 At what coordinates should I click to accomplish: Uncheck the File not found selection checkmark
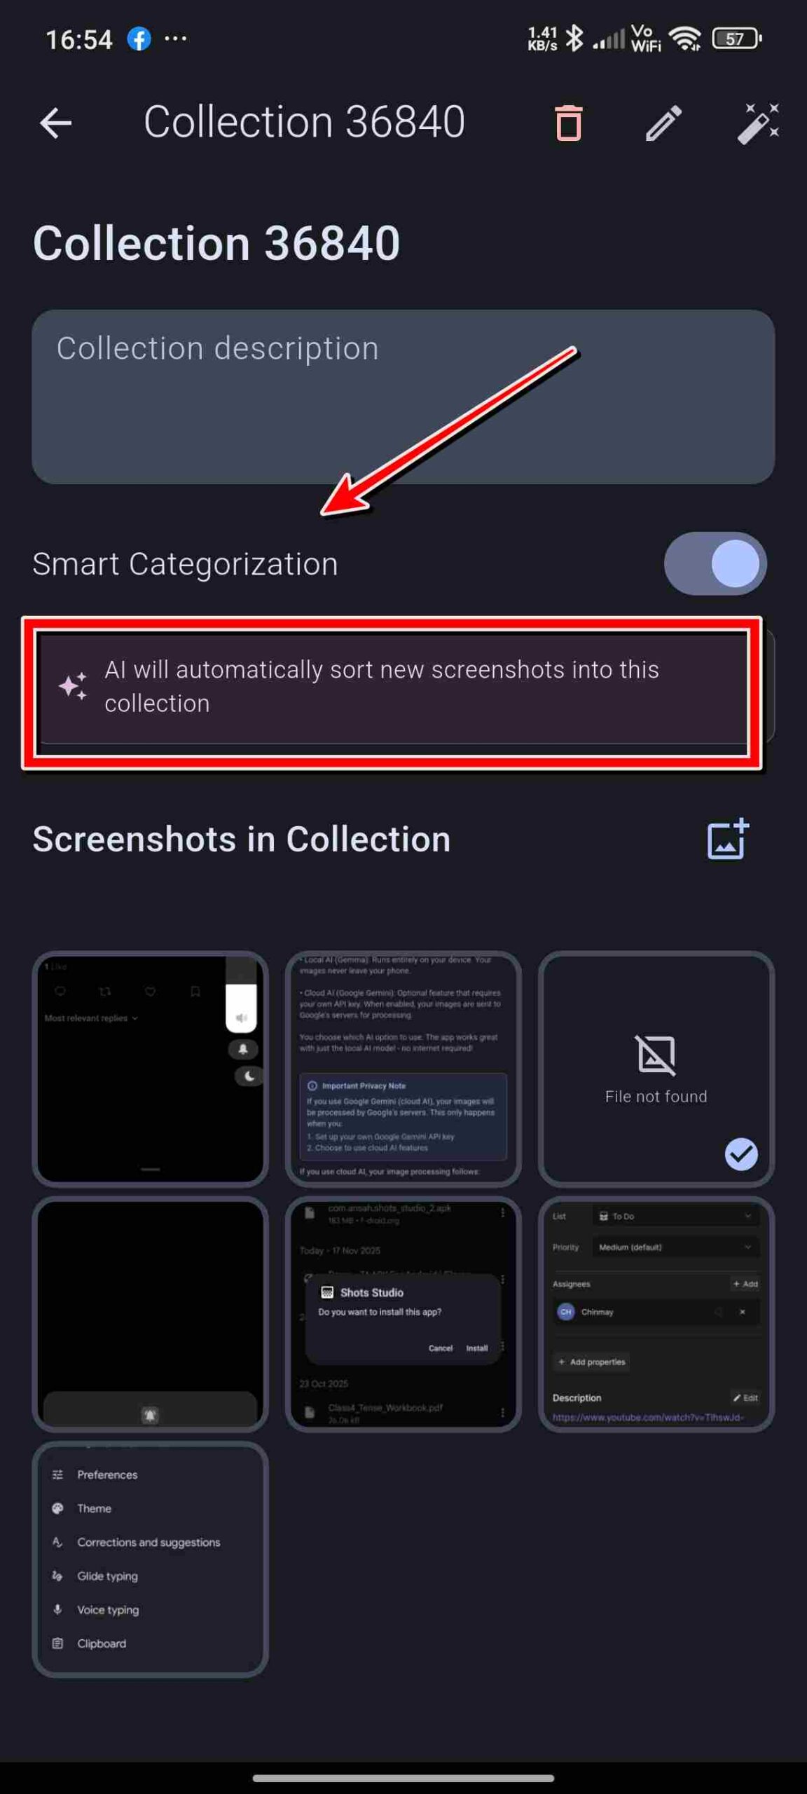click(x=740, y=1153)
